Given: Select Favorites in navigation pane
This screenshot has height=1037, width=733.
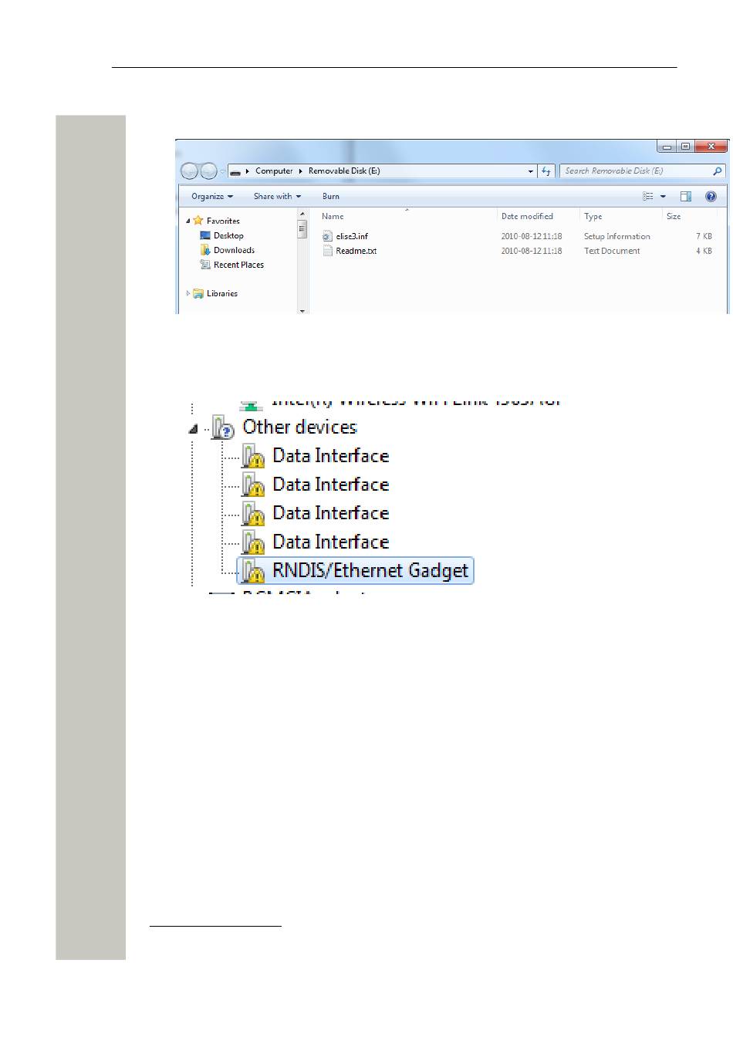Looking at the screenshot, I should 223,221.
